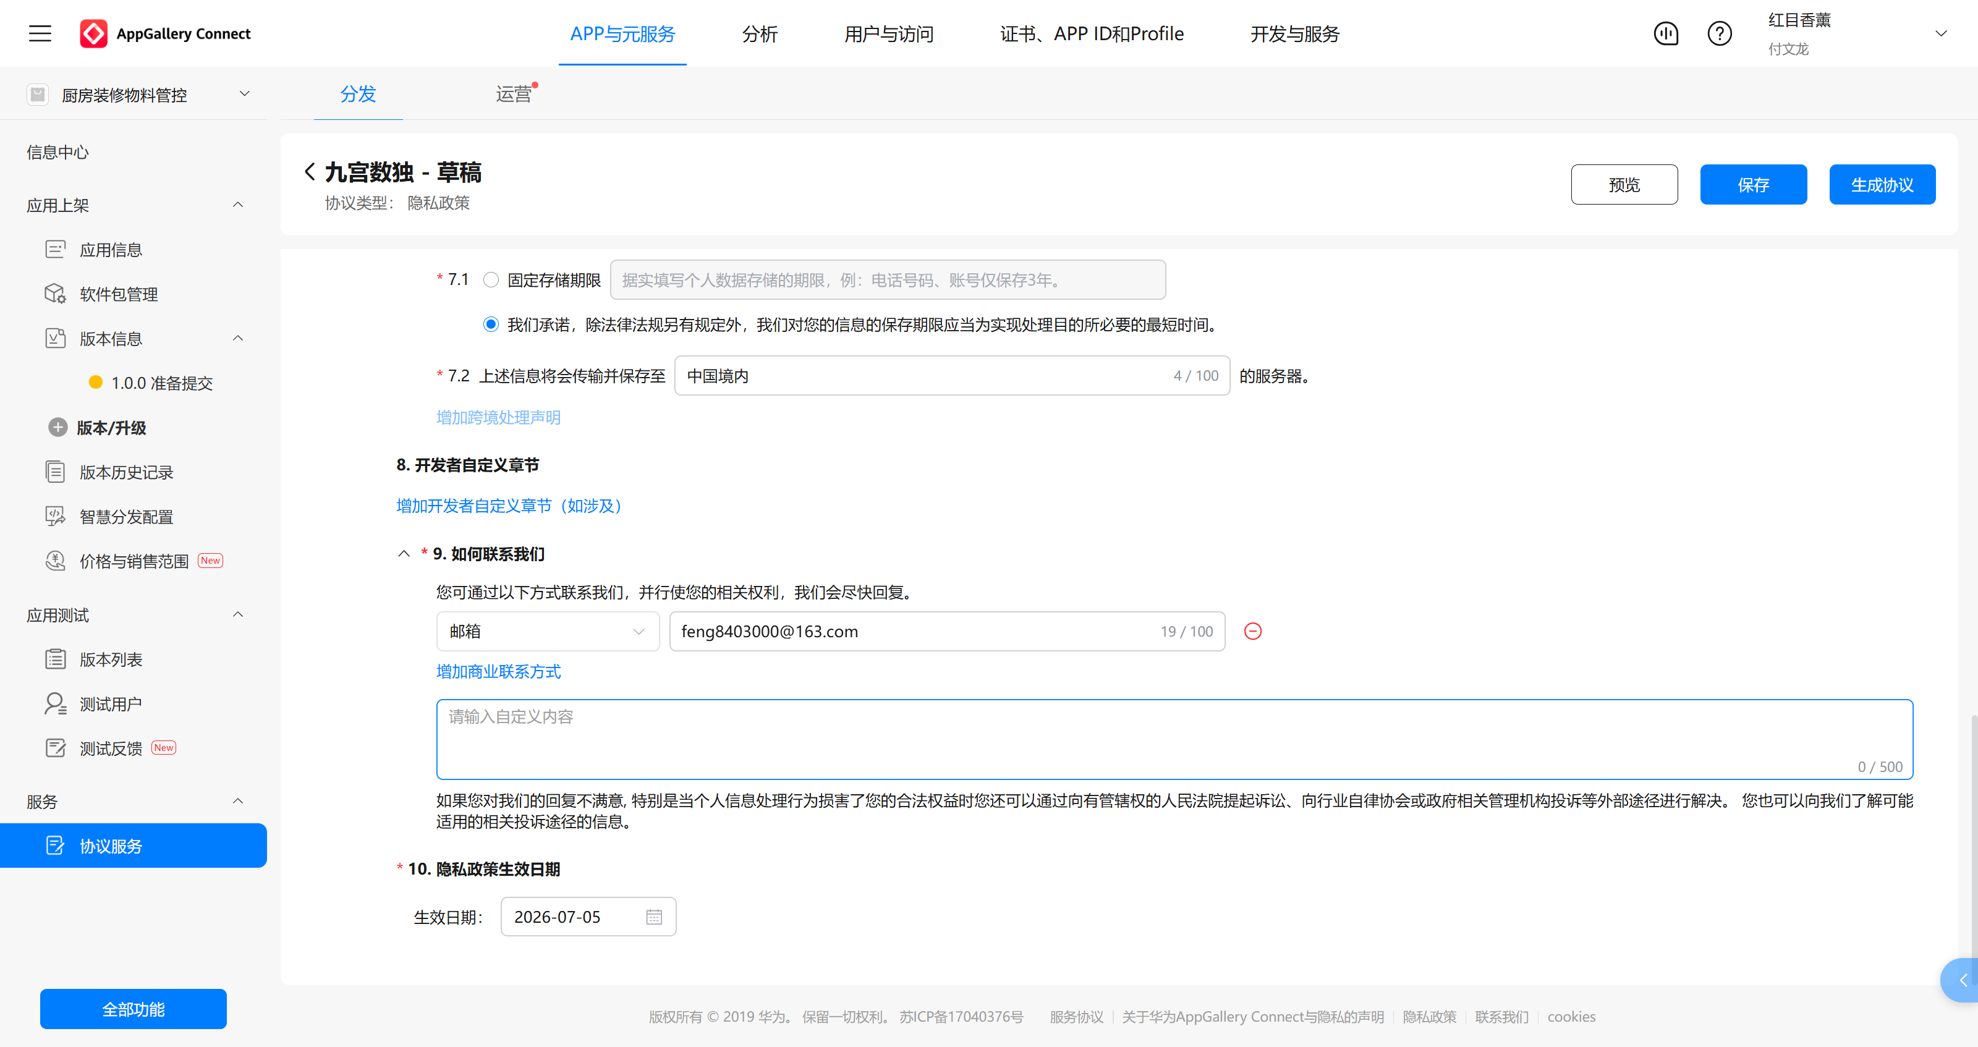Open the help question mark icon

[x=1719, y=34]
